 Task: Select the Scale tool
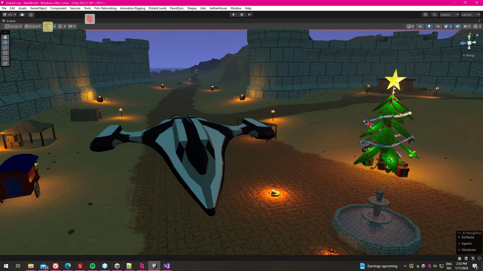click(5, 53)
